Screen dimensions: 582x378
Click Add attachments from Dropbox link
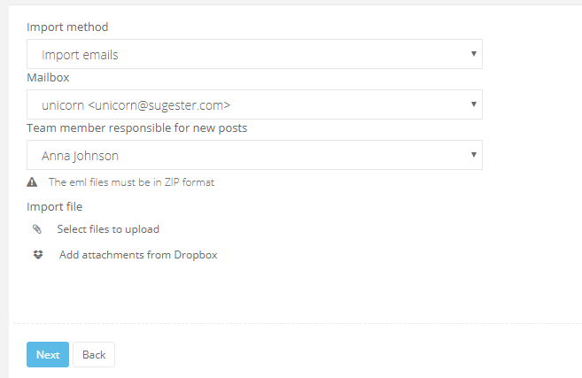point(137,255)
